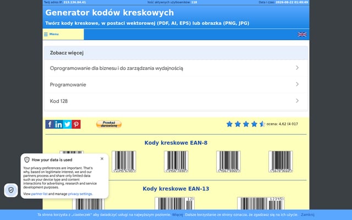This screenshot has height=220, width=352.
Task: Rate with the fifth half-filled star
Action: (x=262, y=124)
